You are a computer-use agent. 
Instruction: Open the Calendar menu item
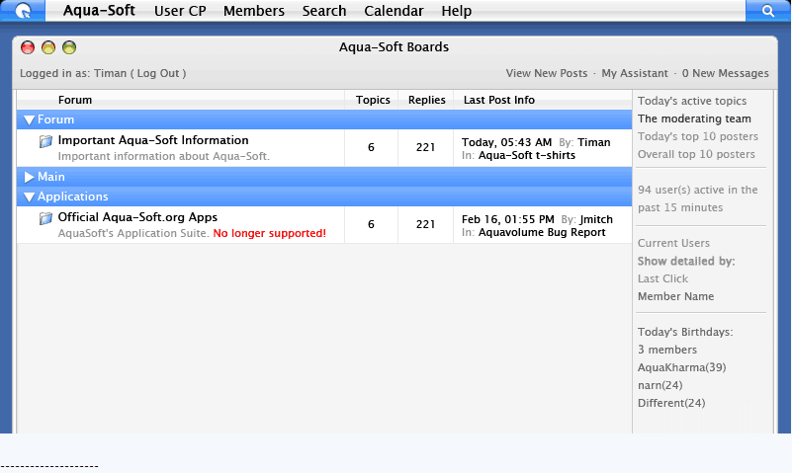[x=394, y=11]
